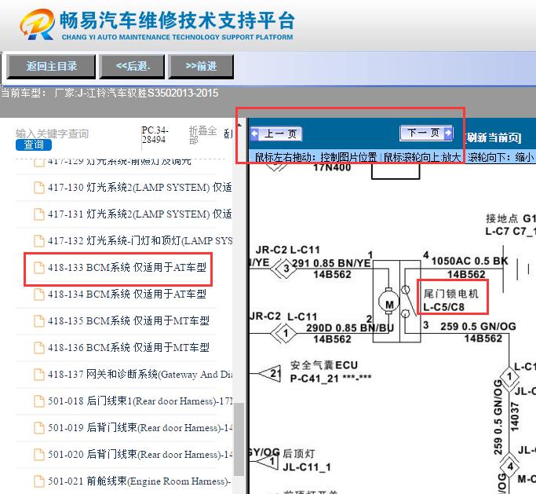Click page icon beside 417-131
This screenshot has width=536, height=494.
39,214
